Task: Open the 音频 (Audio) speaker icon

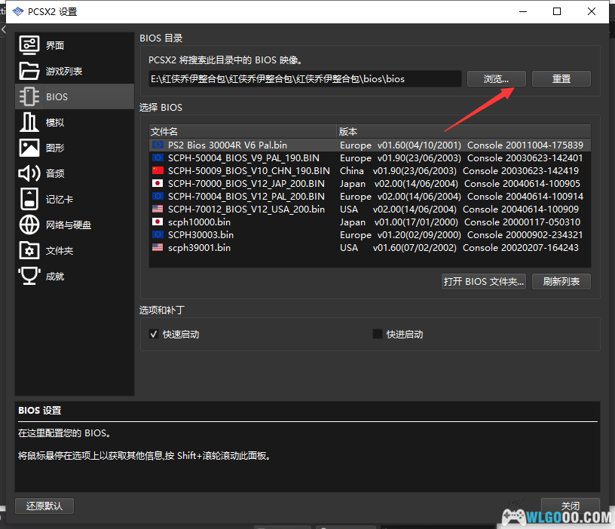Action: click(x=29, y=173)
